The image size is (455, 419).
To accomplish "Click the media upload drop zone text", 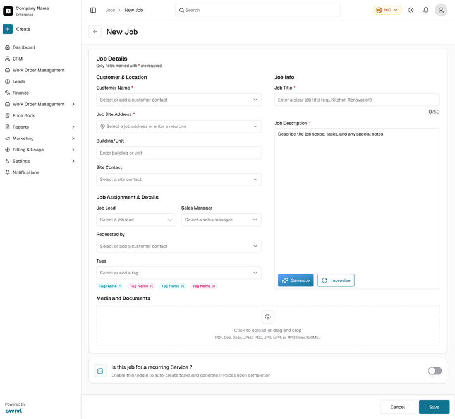I will [x=268, y=330].
